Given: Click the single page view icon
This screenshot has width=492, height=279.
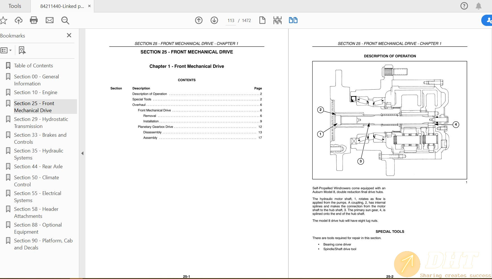Looking at the screenshot, I should pos(262,20).
